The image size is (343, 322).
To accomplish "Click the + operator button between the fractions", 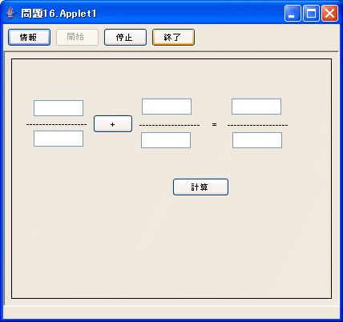I will [x=113, y=124].
